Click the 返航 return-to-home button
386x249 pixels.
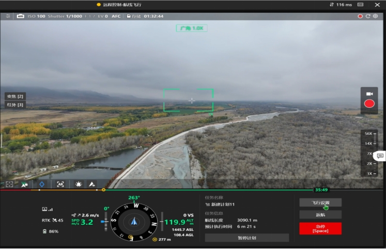pyautogui.click(x=320, y=214)
